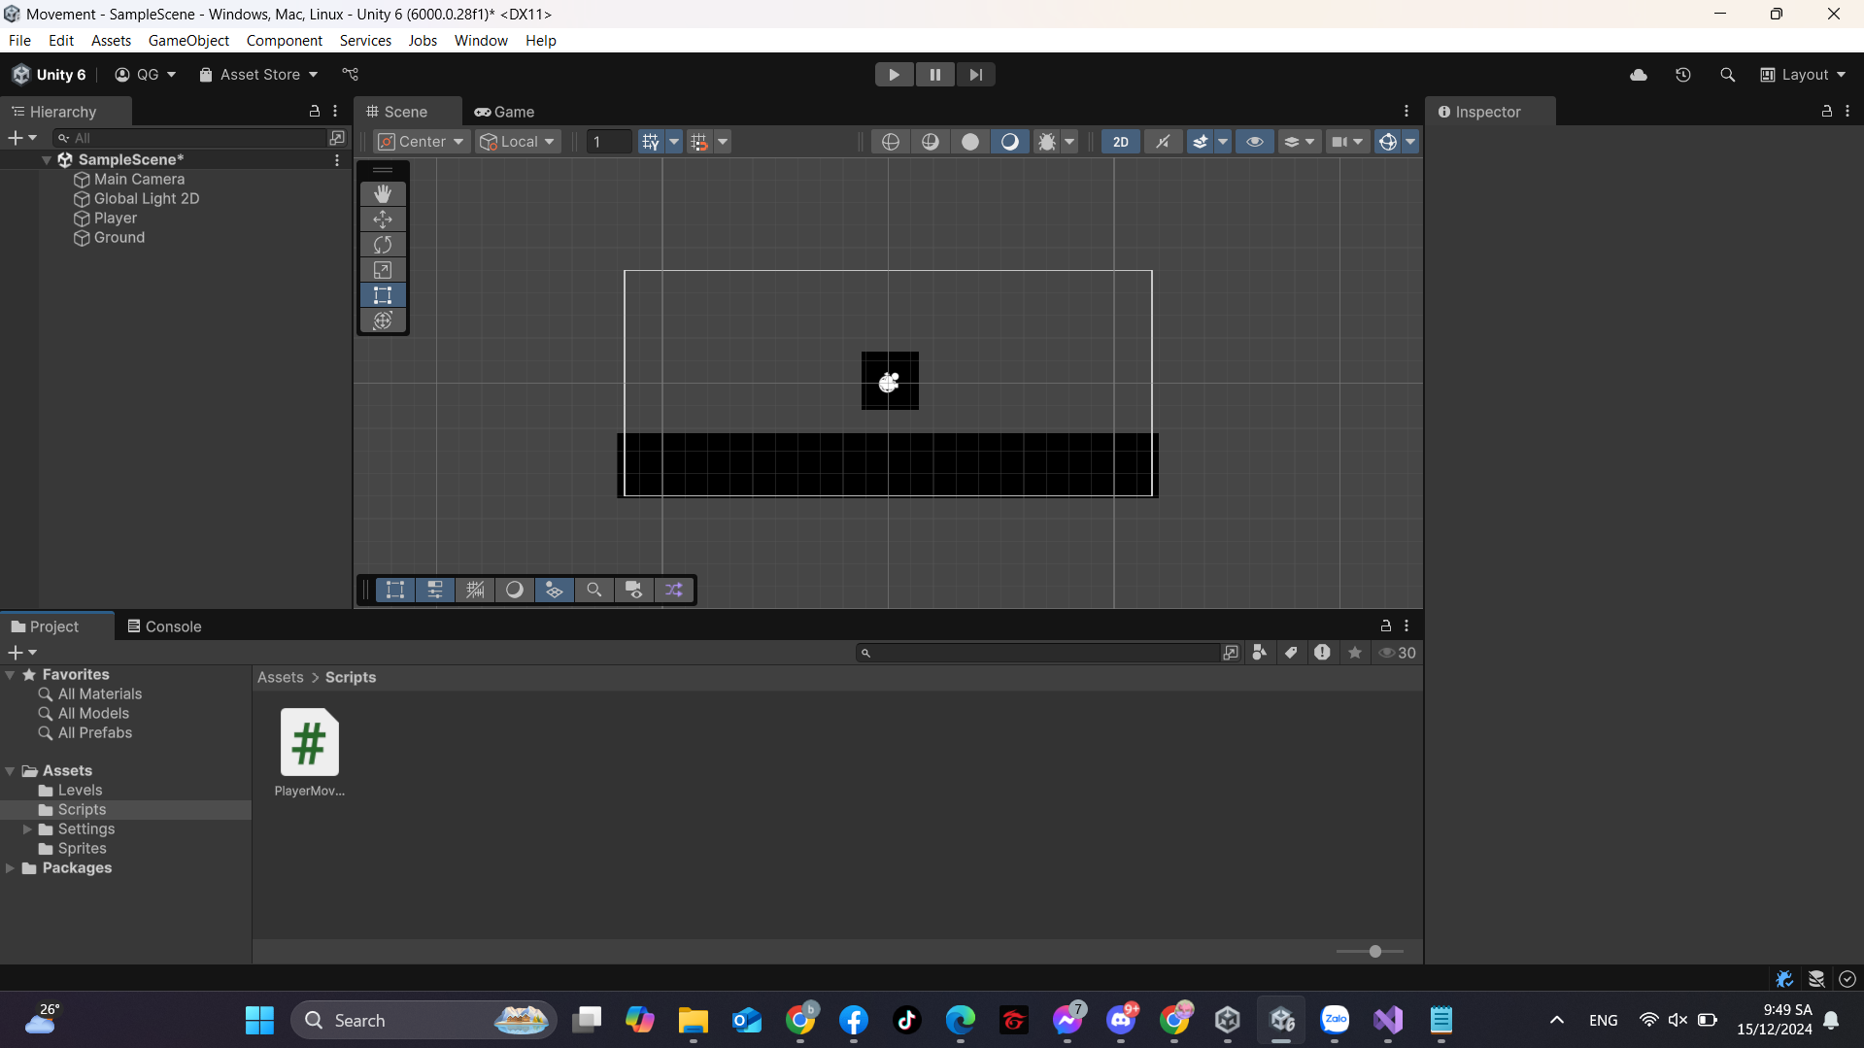The image size is (1864, 1048).
Task: Open Unity Version Control icon
Action: 351,75
